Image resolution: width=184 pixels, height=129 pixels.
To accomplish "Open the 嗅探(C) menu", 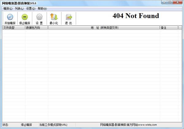I will tap(8, 9).
